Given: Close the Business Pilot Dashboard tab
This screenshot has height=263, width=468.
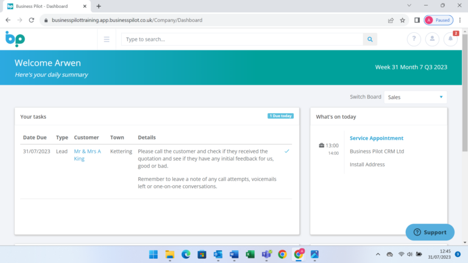Looking at the screenshot, I should [x=85, y=6].
